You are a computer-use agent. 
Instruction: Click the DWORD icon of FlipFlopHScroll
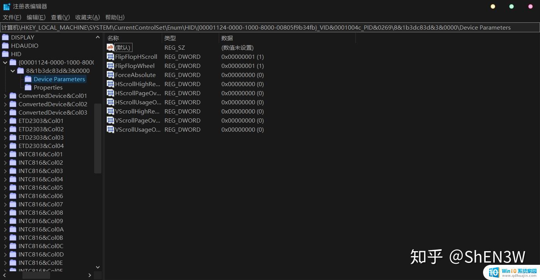(x=111, y=57)
